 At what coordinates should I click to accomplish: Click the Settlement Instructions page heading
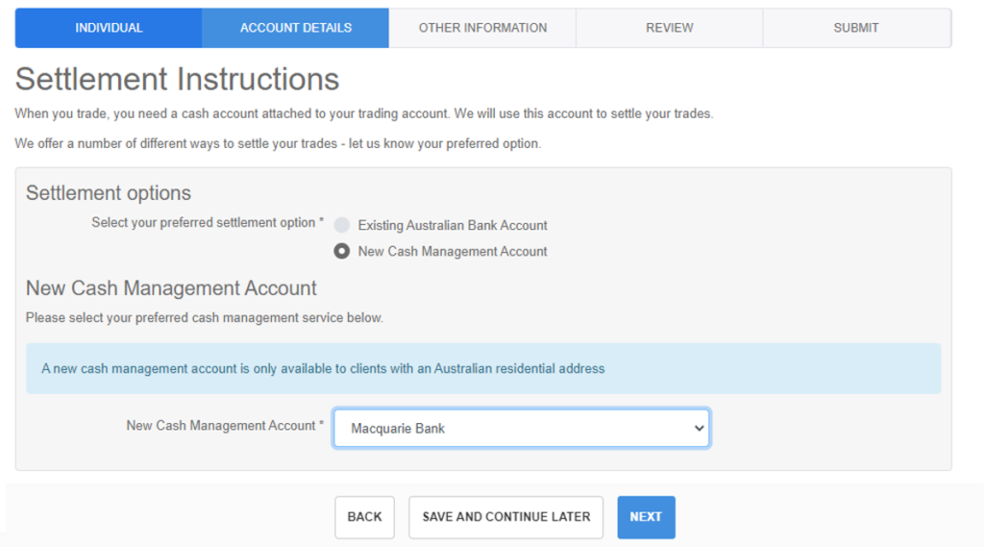coord(177,80)
